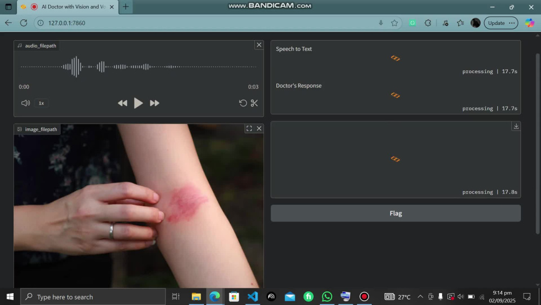The image size is (541, 305).
Task: Reload the current page
Action: pos(23,23)
